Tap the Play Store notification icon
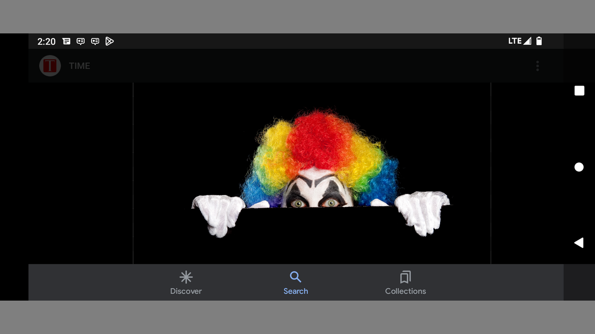The image size is (595, 334). coord(110,41)
